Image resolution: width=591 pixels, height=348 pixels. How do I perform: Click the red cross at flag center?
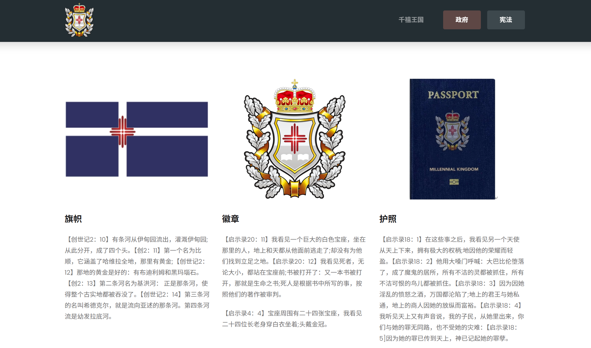pyautogui.click(x=122, y=132)
